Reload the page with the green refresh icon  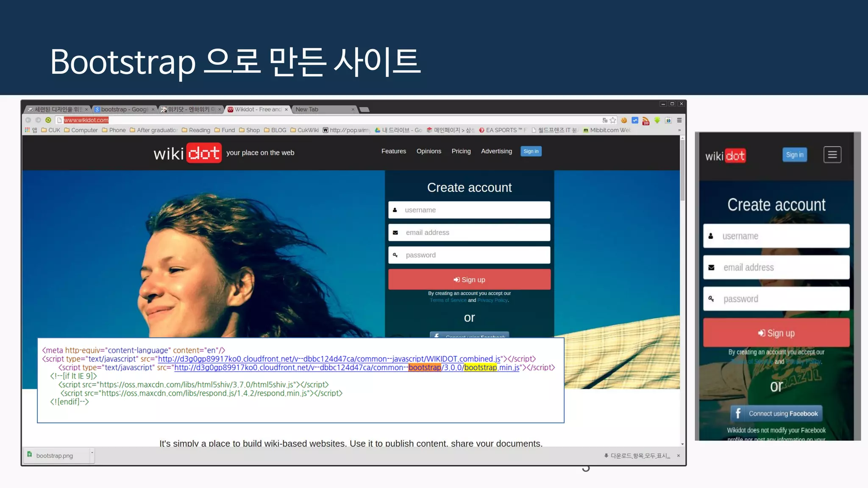tap(48, 120)
